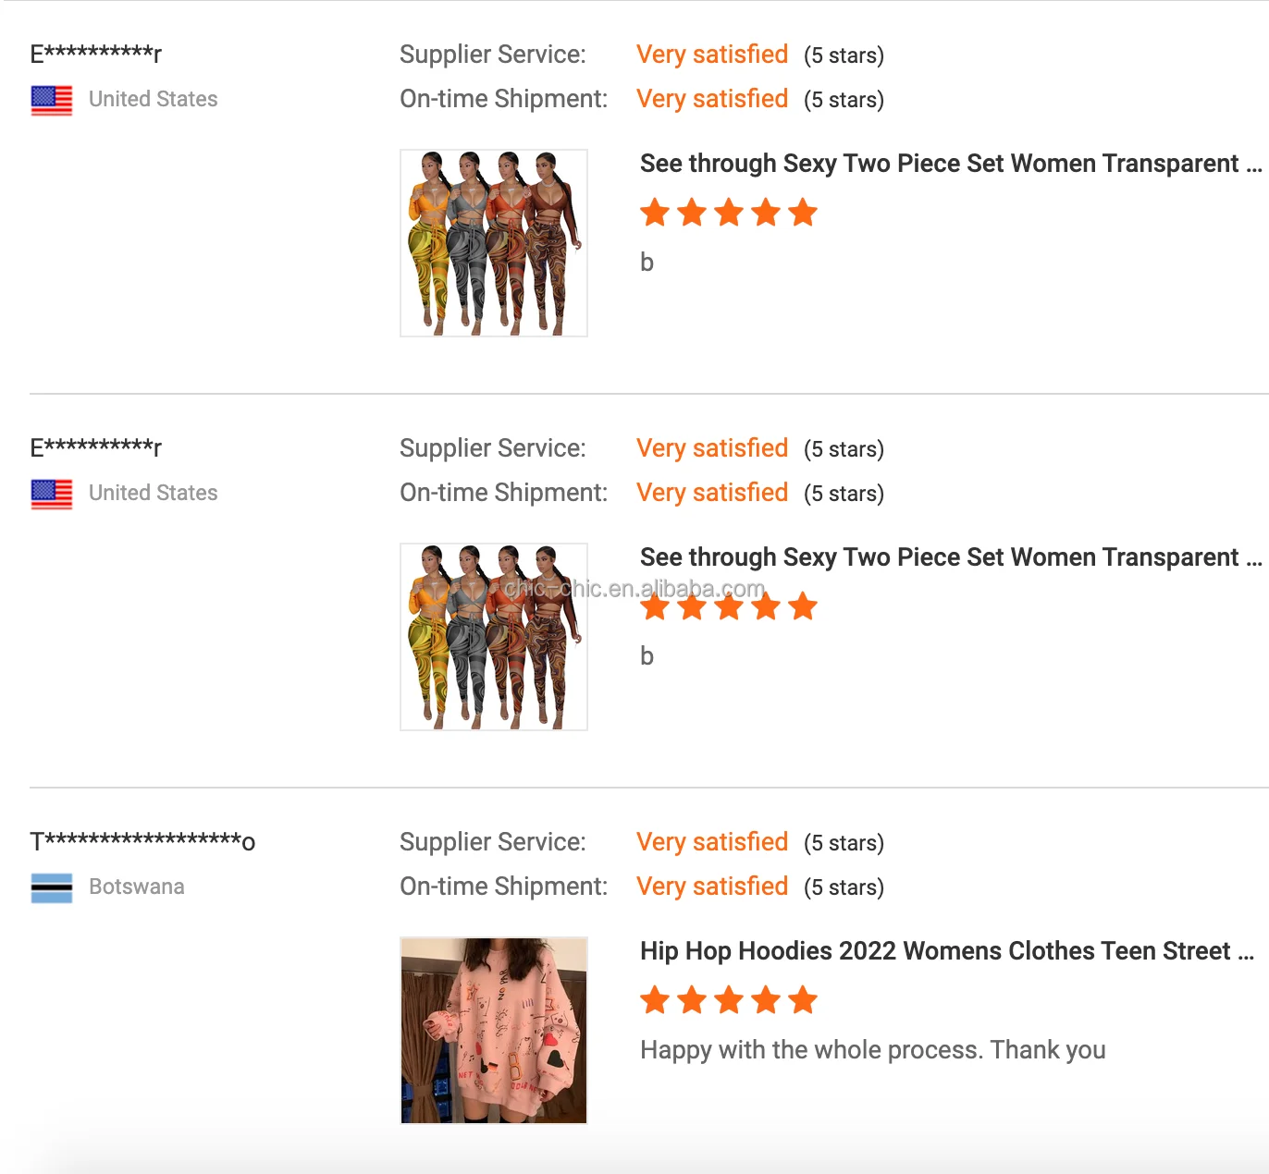Click the first reviewer name E***r
Image resolution: width=1269 pixels, height=1174 pixels.
coord(96,54)
